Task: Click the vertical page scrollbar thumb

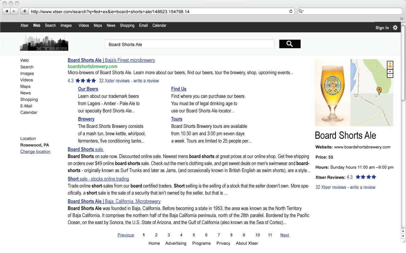Action: 403,63
